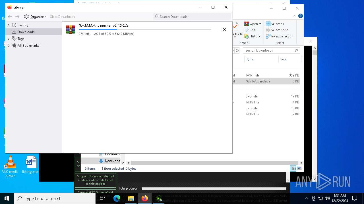The height and width of the screenshot is (204, 364).
Task: Expand the Tags tree node
Action: (9, 39)
